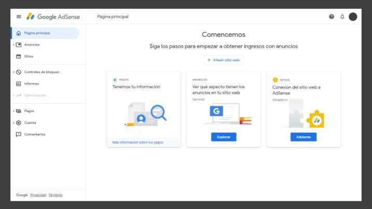Expand the Cuenta sidebar section arrow
The width and height of the screenshot is (372, 209).
[13, 122]
